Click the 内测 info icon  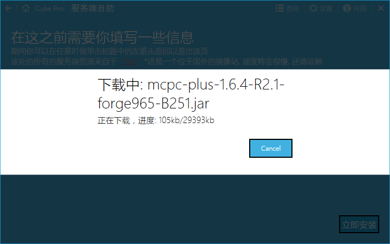coord(347,8)
